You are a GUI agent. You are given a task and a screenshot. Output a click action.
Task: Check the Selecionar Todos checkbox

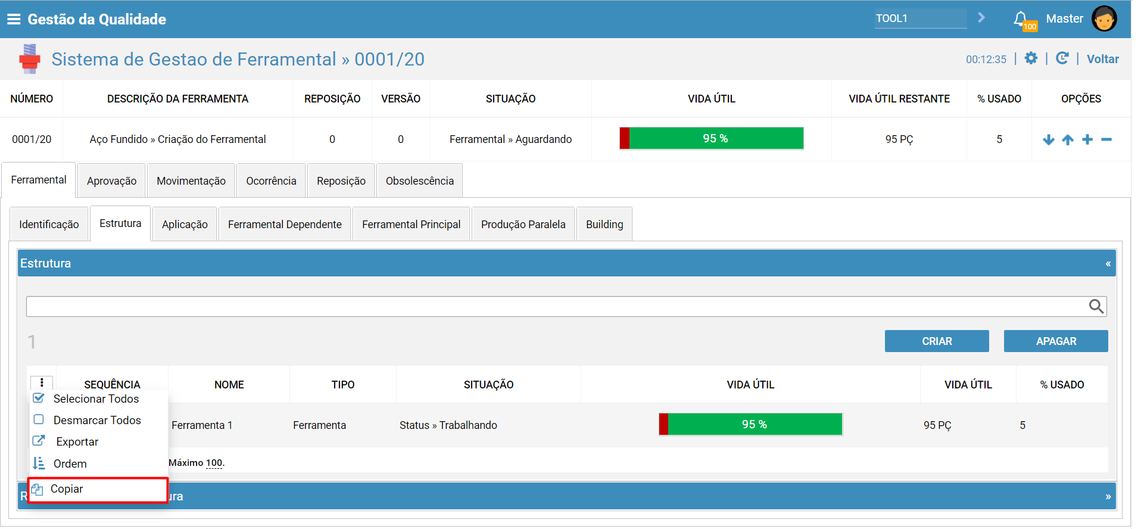[39, 398]
